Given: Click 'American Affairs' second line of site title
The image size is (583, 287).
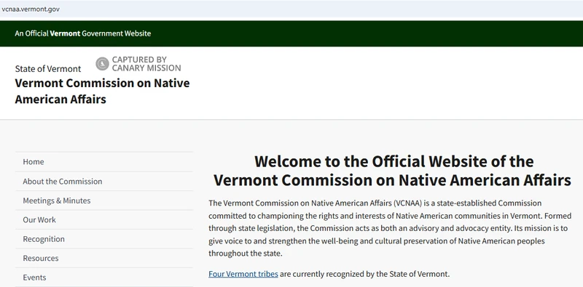Looking at the screenshot, I should point(60,100).
